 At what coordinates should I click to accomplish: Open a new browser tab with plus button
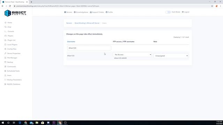[x=31, y=2]
